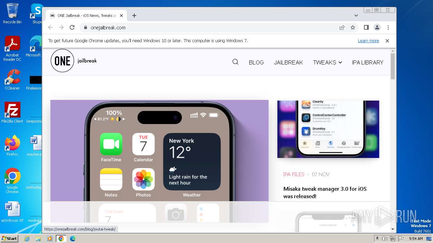Expand the TWEAKS dropdown menu
Screen dimensions: 433x243
coord(327,62)
